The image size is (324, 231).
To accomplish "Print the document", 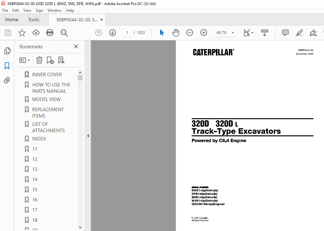I will pos(50,33).
